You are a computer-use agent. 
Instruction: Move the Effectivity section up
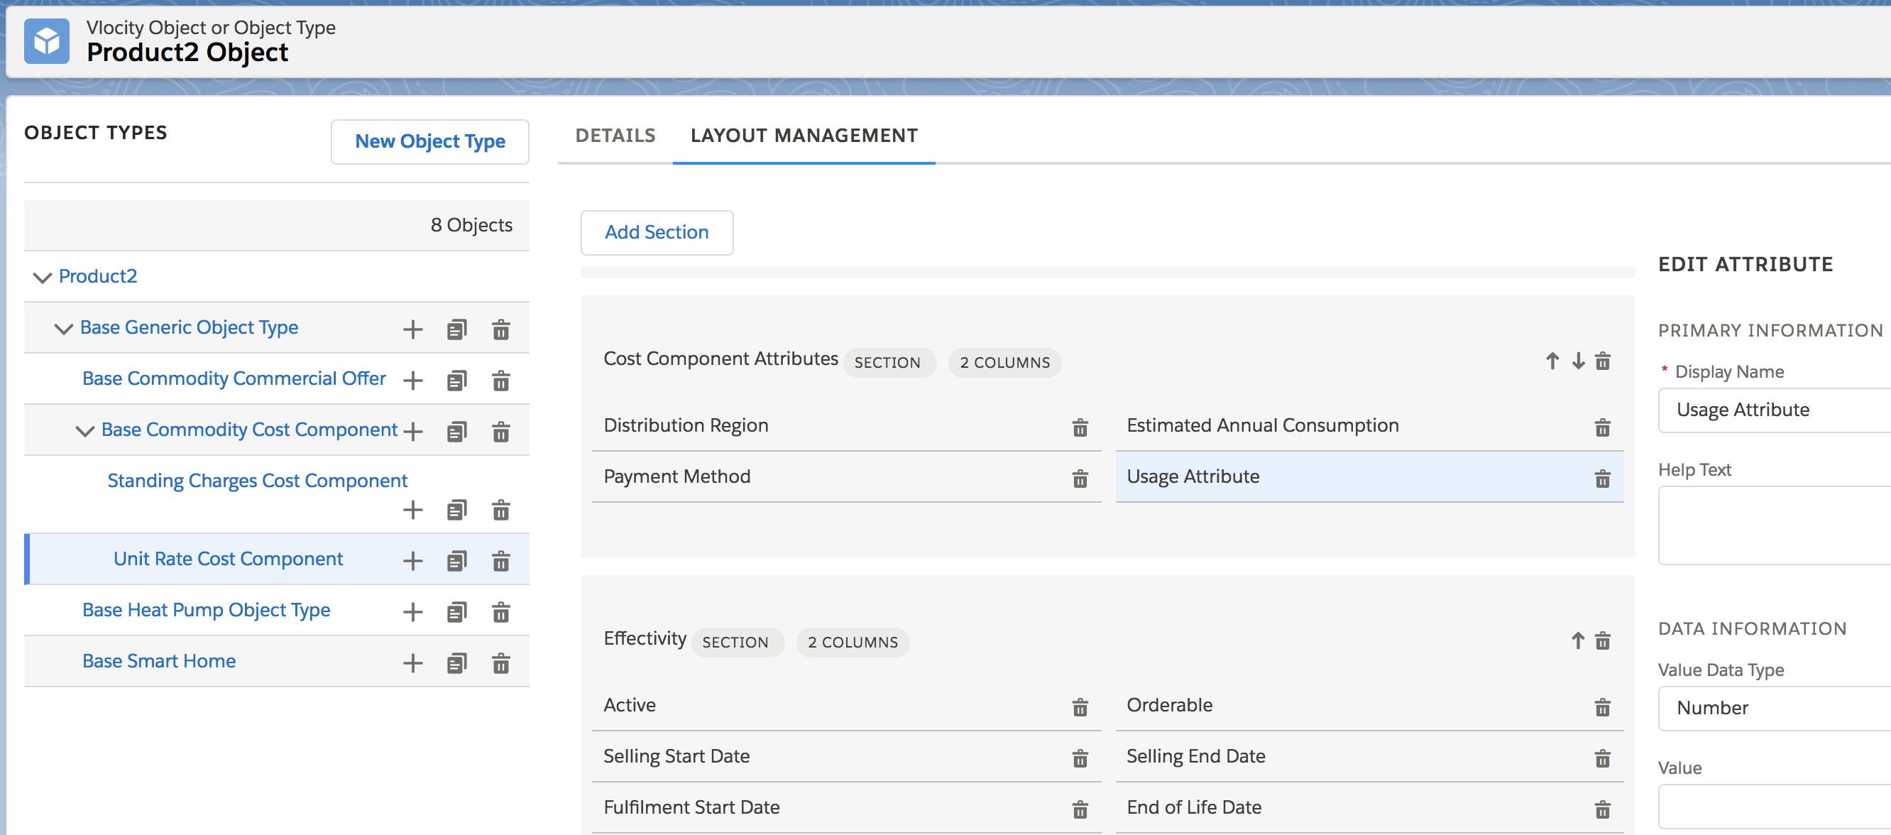tap(1577, 640)
